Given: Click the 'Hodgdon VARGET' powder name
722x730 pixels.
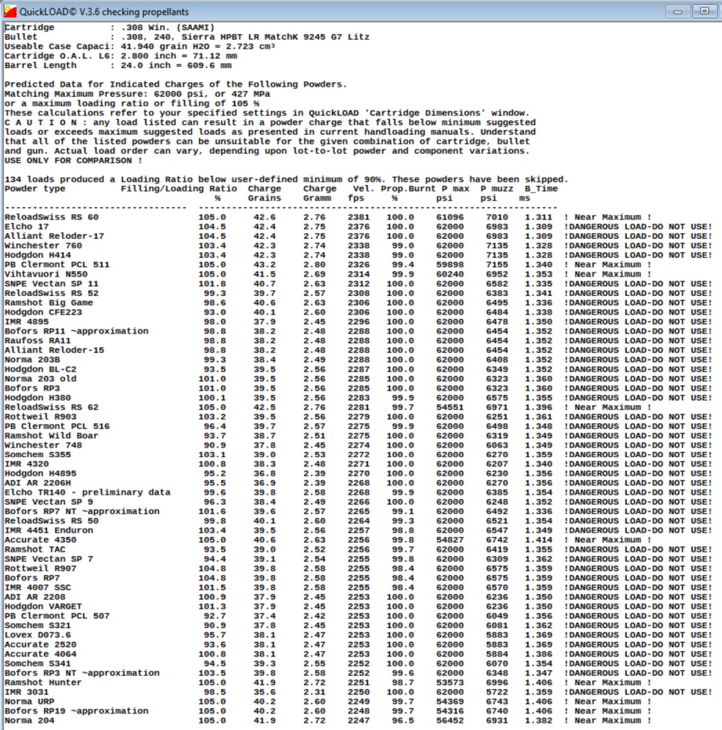Looking at the screenshot, I should click(43, 607).
